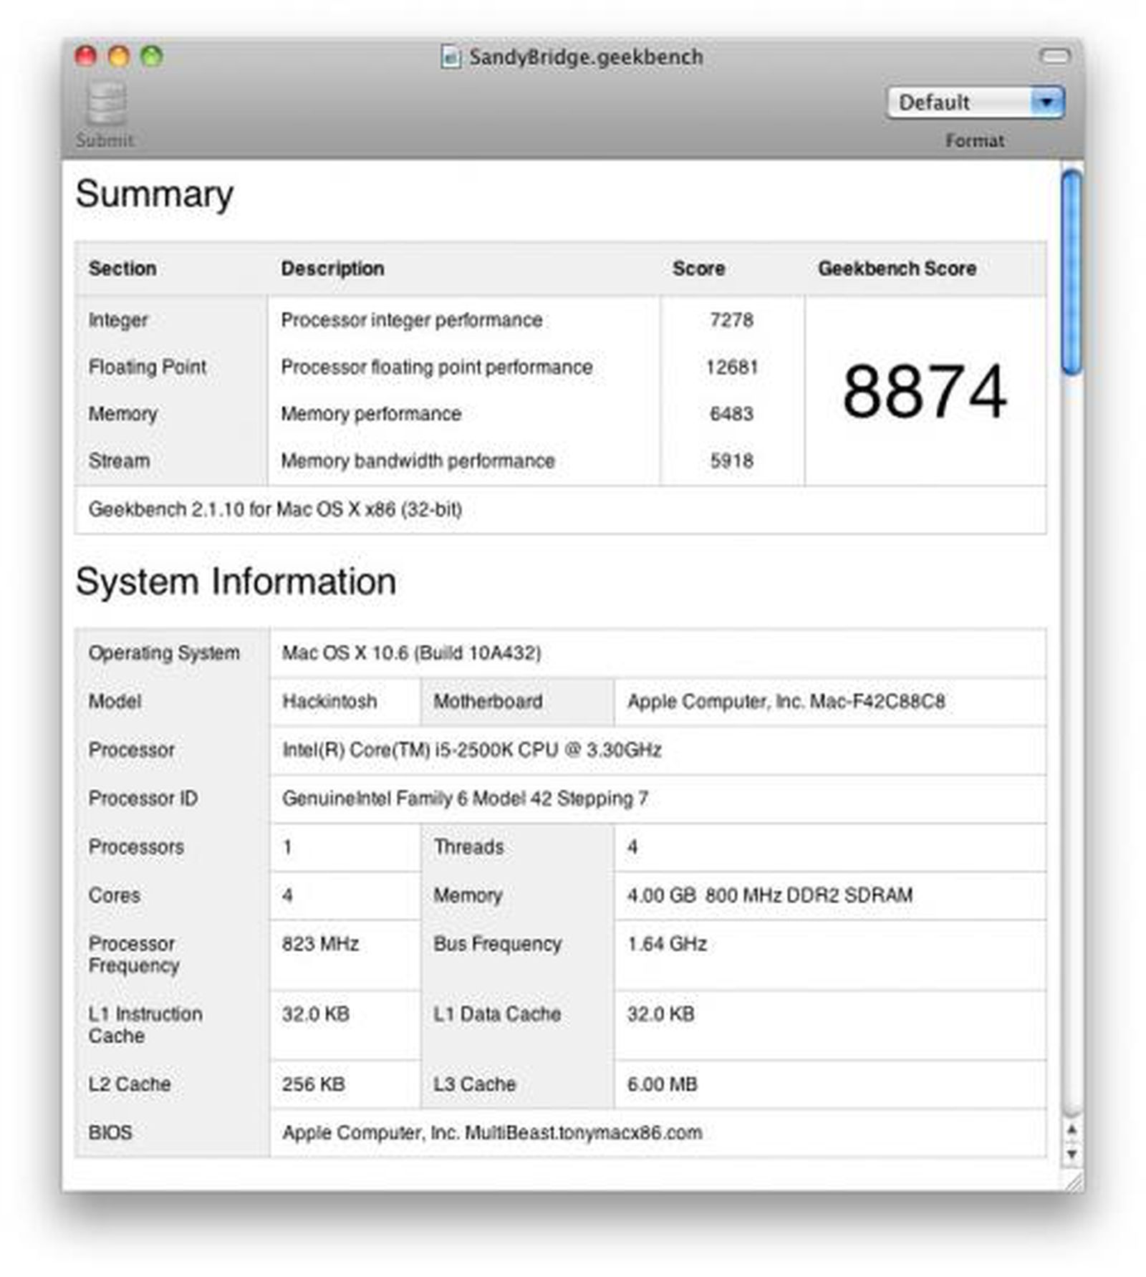1146x1277 pixels.
Task: Click the Score column header
Action: coord(698,269)
